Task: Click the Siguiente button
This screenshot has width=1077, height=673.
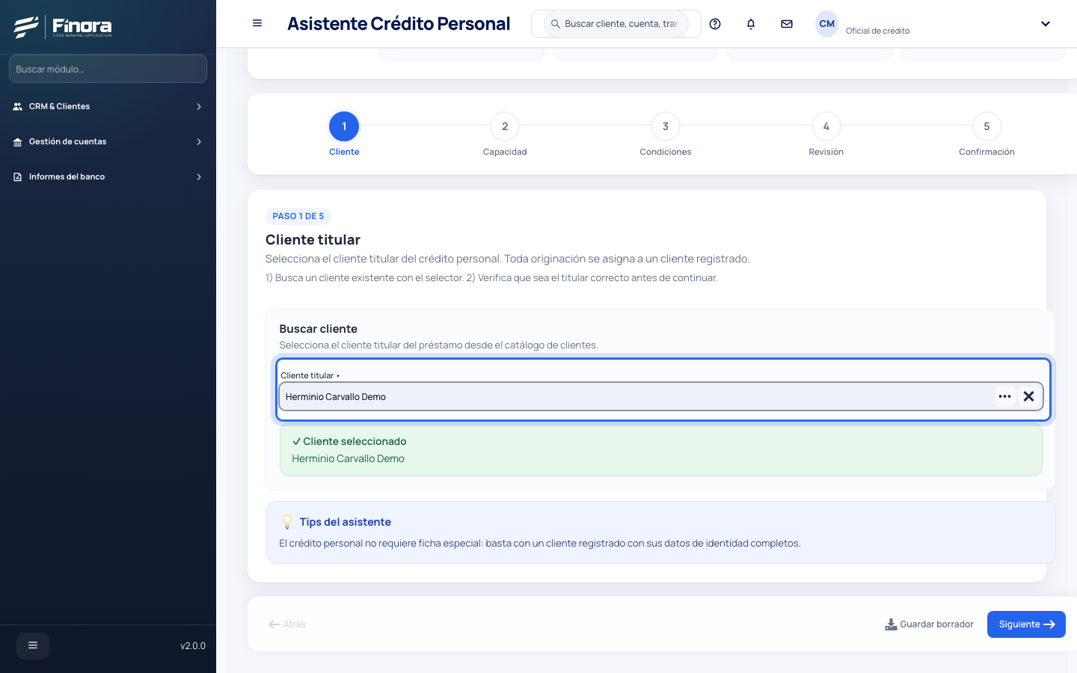Action: [x=1026, y=624]
